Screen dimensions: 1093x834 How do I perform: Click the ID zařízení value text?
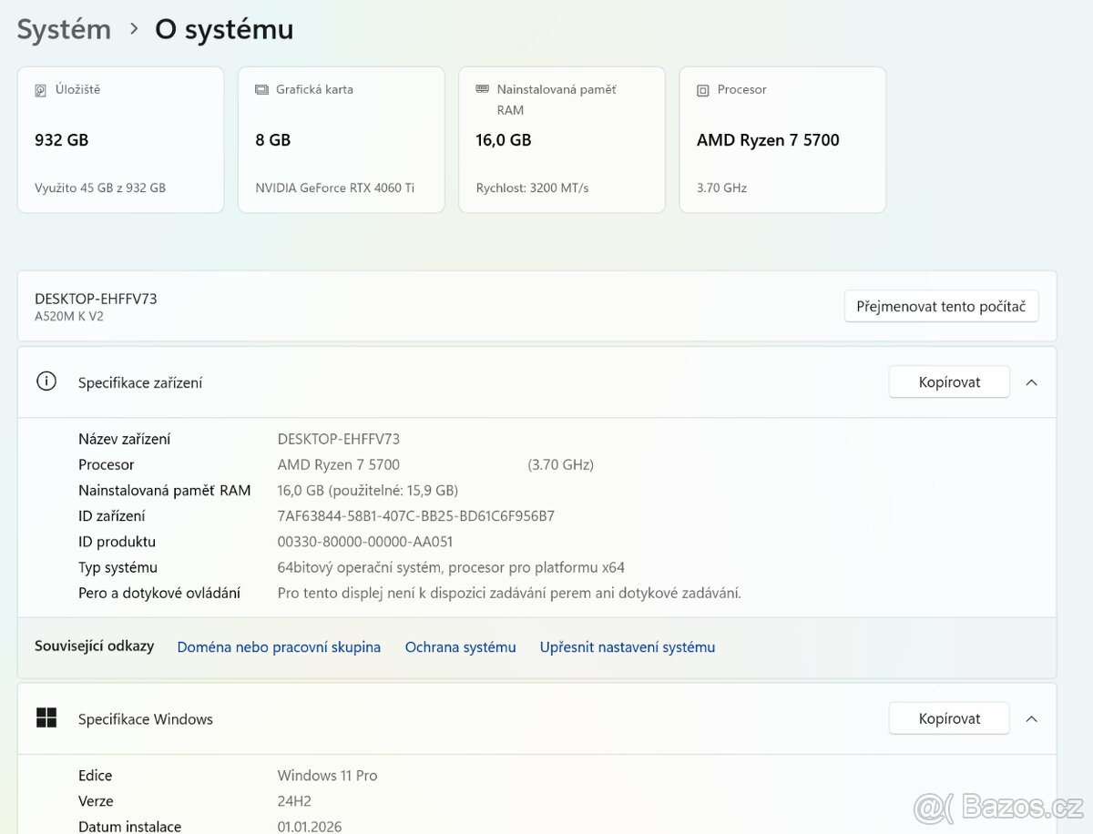pos(415,516)
